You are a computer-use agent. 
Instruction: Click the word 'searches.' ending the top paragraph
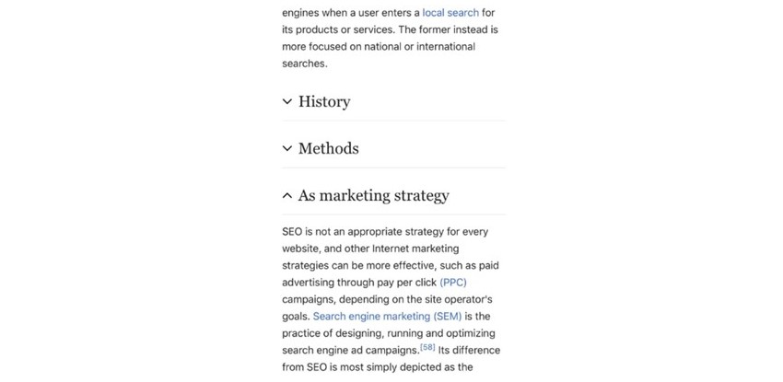[305, 64]
